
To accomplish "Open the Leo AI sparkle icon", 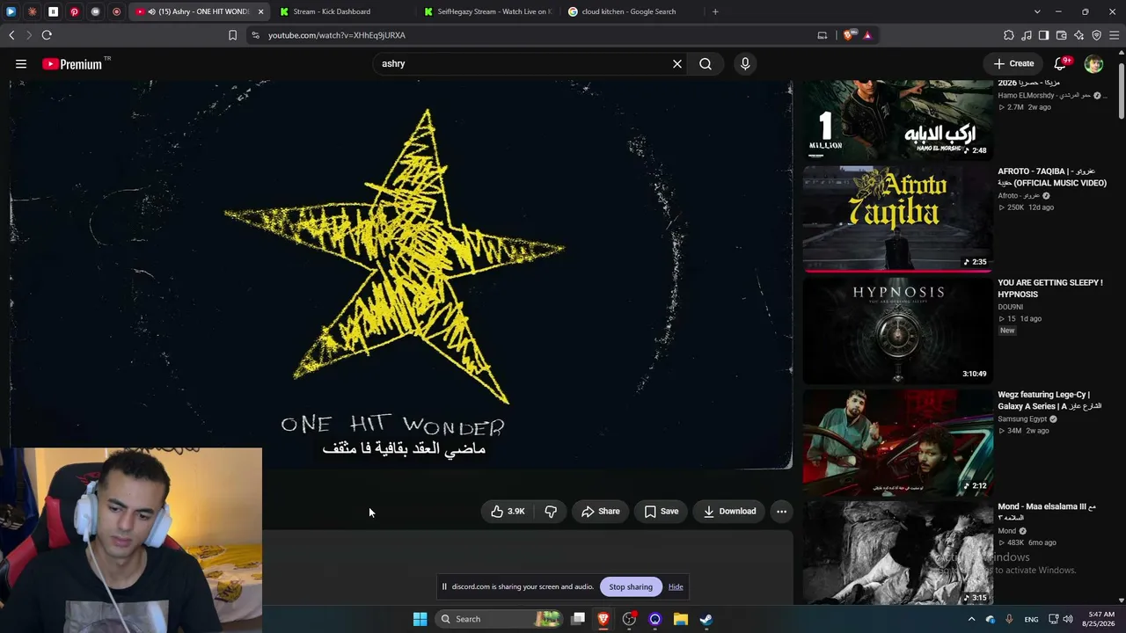I will point(1079,35).
